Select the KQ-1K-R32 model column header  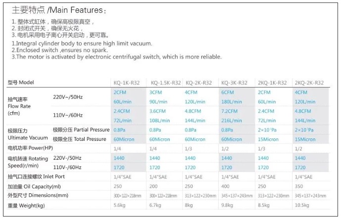pos(127,83)
